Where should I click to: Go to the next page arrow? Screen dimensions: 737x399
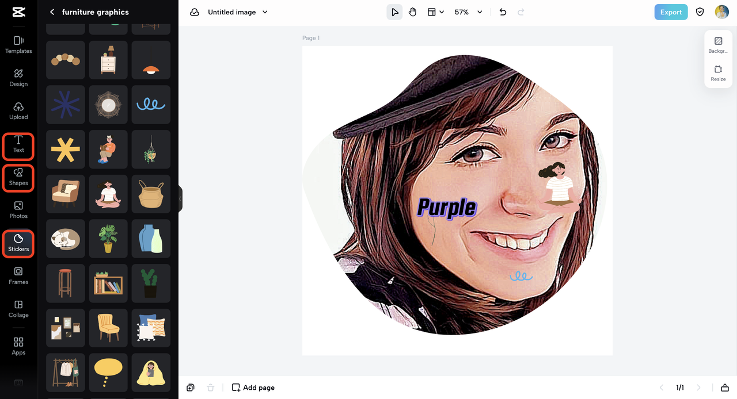698,388
